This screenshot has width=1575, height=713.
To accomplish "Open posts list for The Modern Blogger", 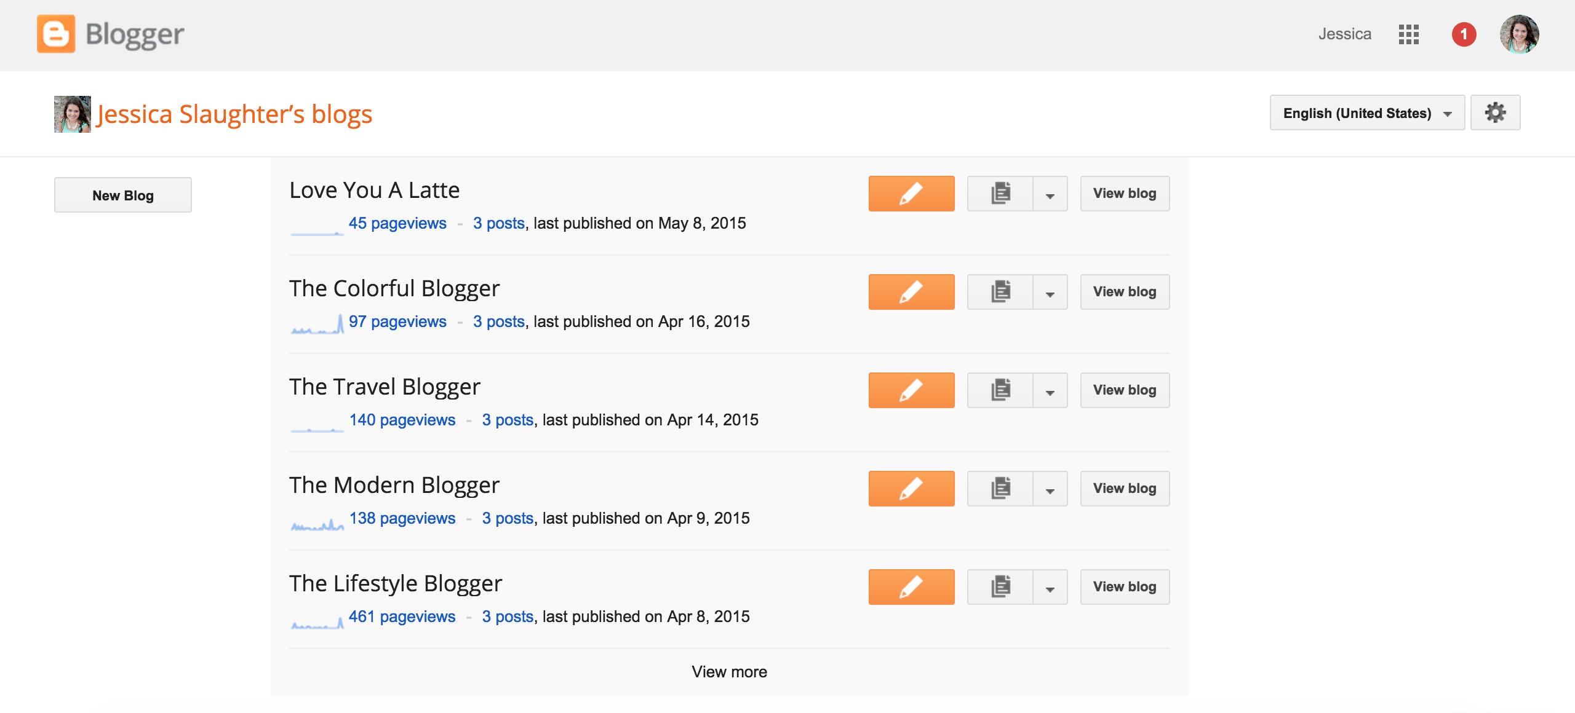I will (1000, 489).
